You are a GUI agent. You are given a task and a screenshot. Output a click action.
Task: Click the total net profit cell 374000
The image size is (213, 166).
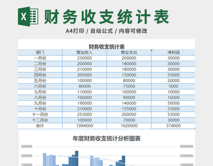point(173,126)
